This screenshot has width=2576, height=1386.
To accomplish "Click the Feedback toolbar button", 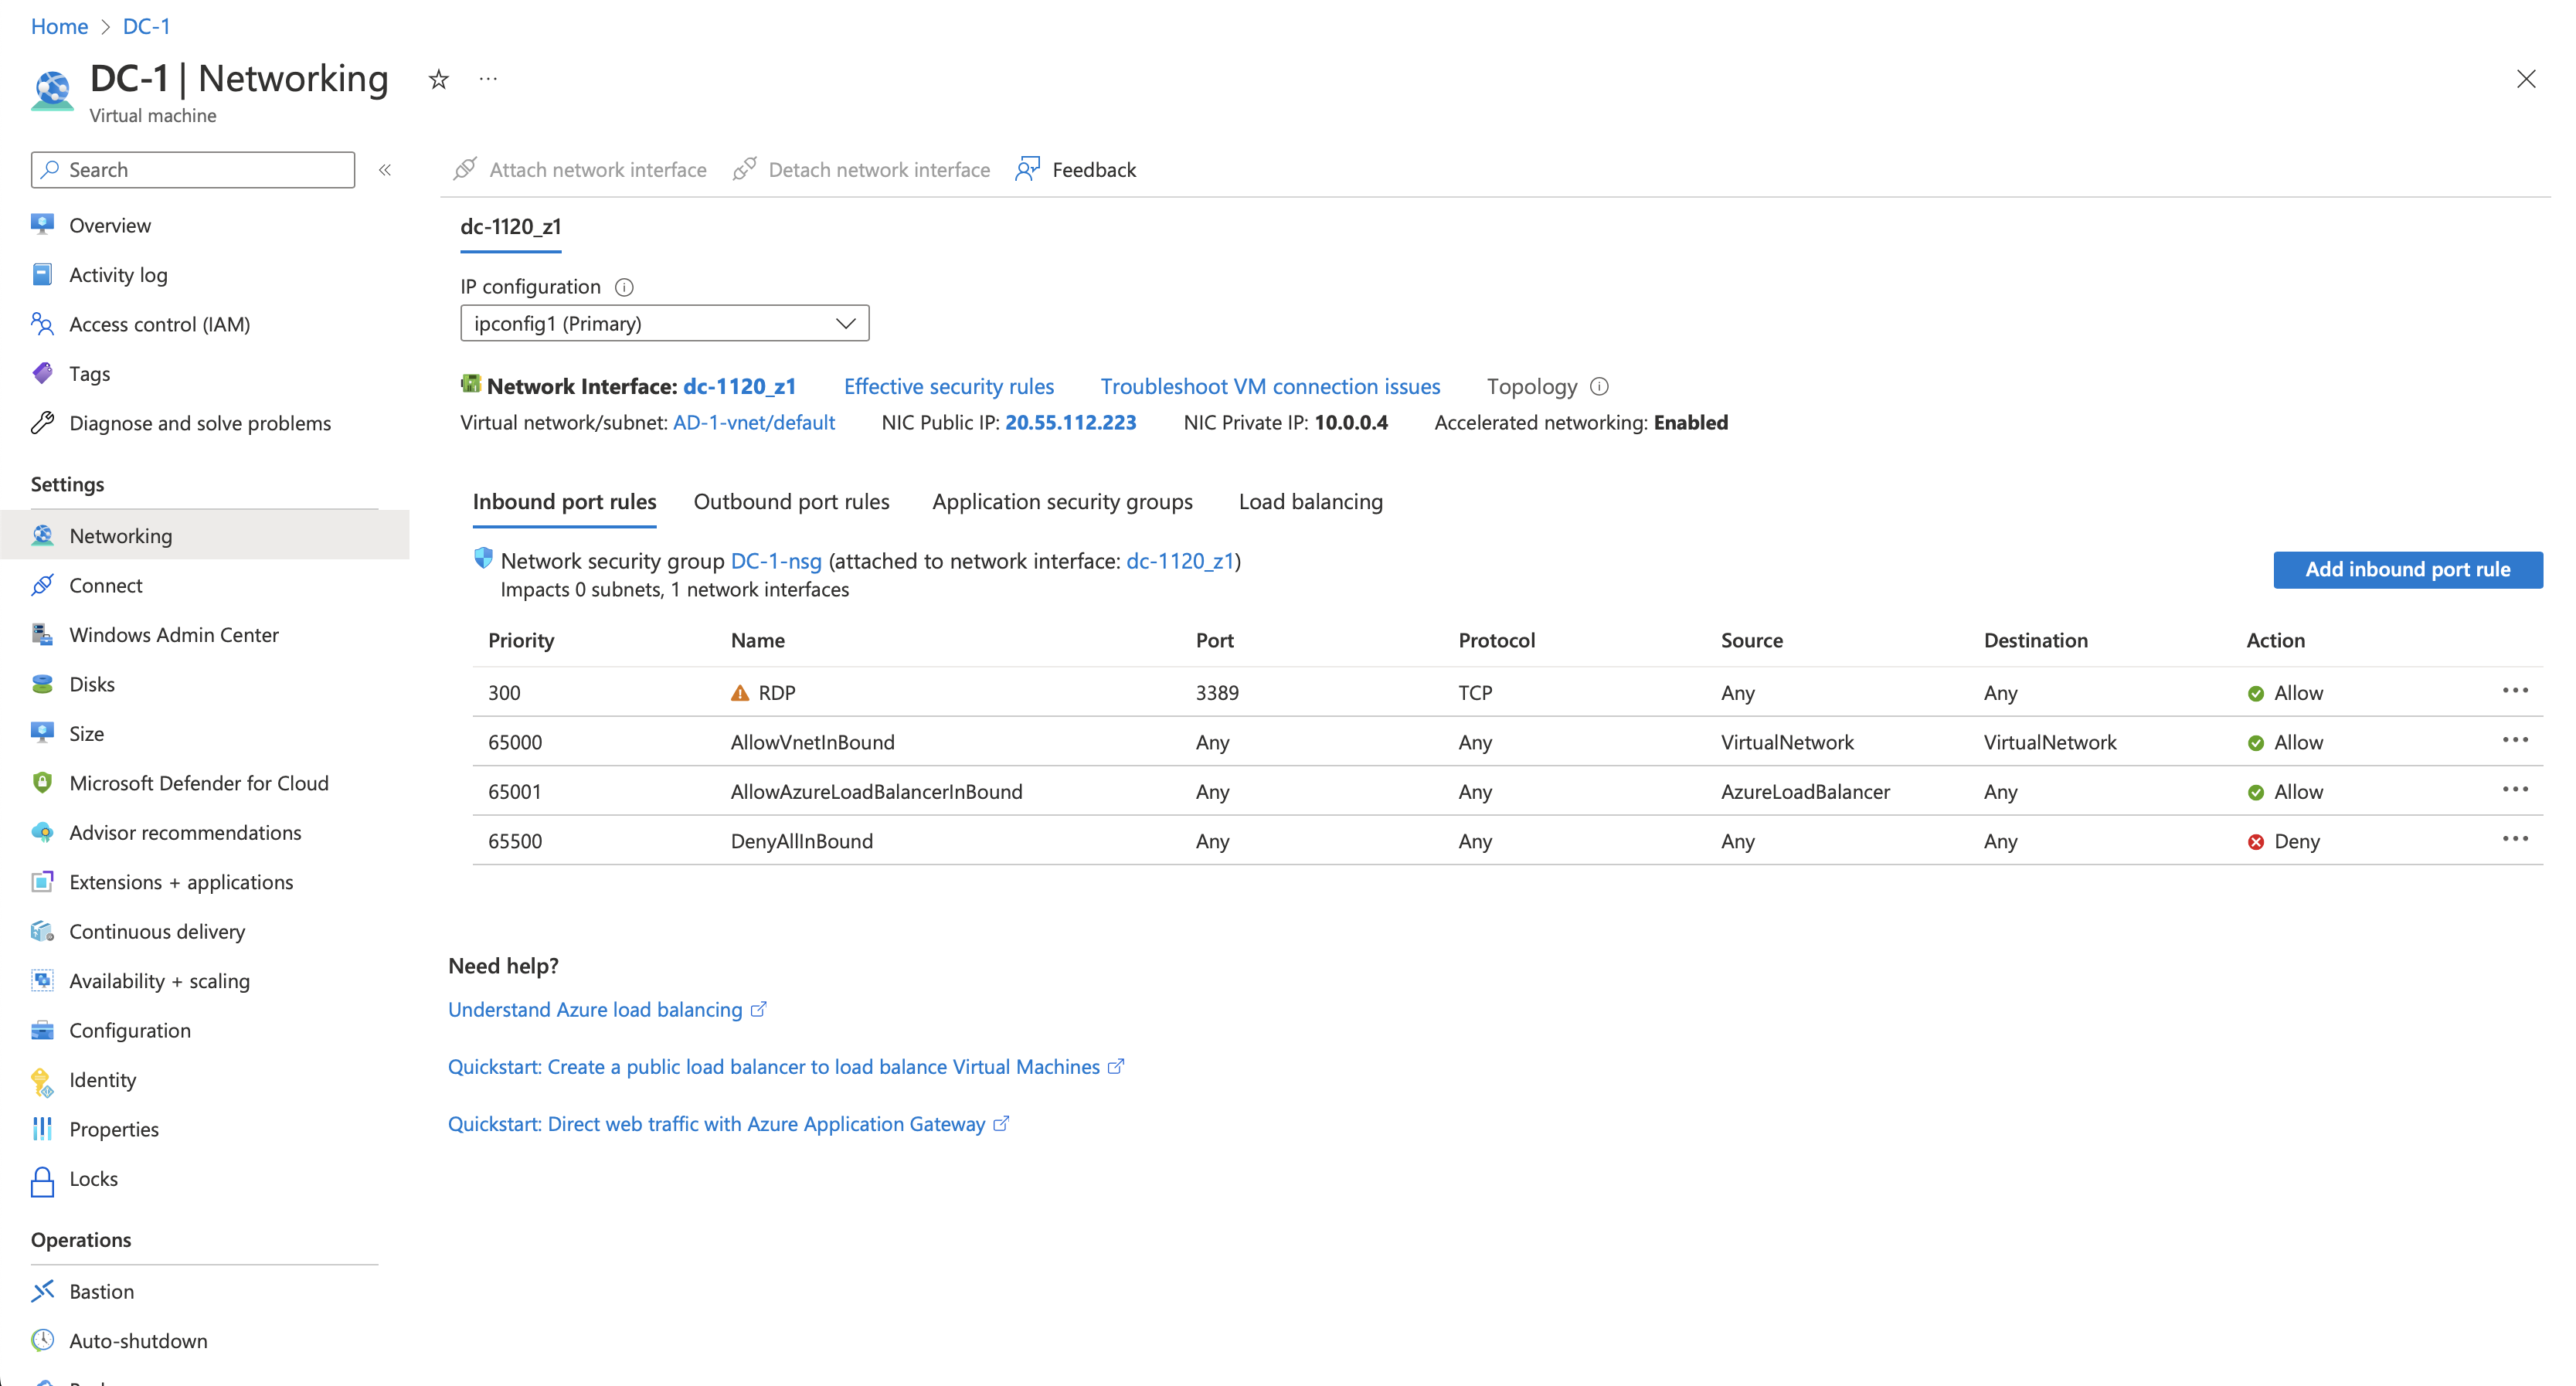I will 1076,170.
